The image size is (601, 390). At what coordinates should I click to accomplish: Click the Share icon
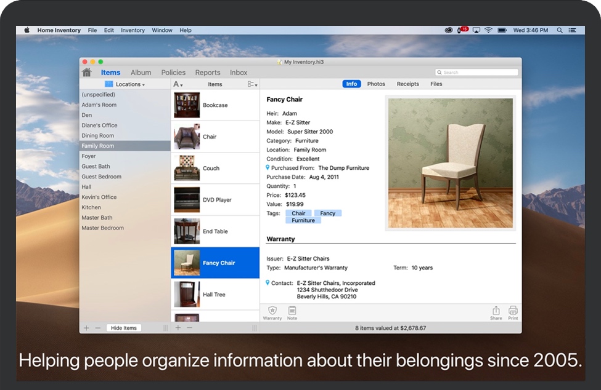496,311
